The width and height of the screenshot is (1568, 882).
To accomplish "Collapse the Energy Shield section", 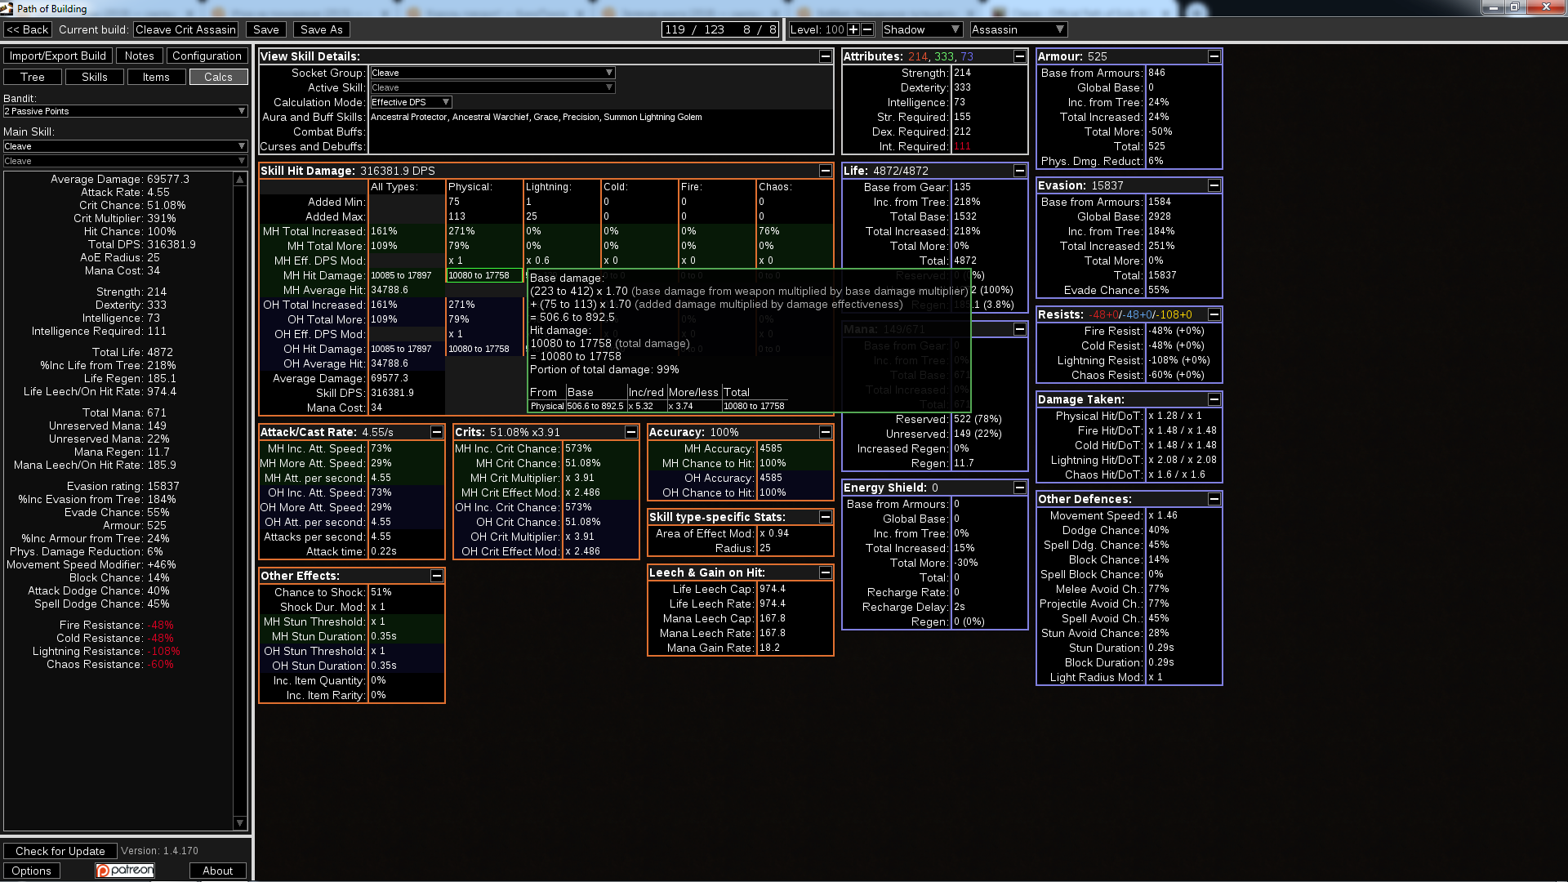I will click(1019, 488).
